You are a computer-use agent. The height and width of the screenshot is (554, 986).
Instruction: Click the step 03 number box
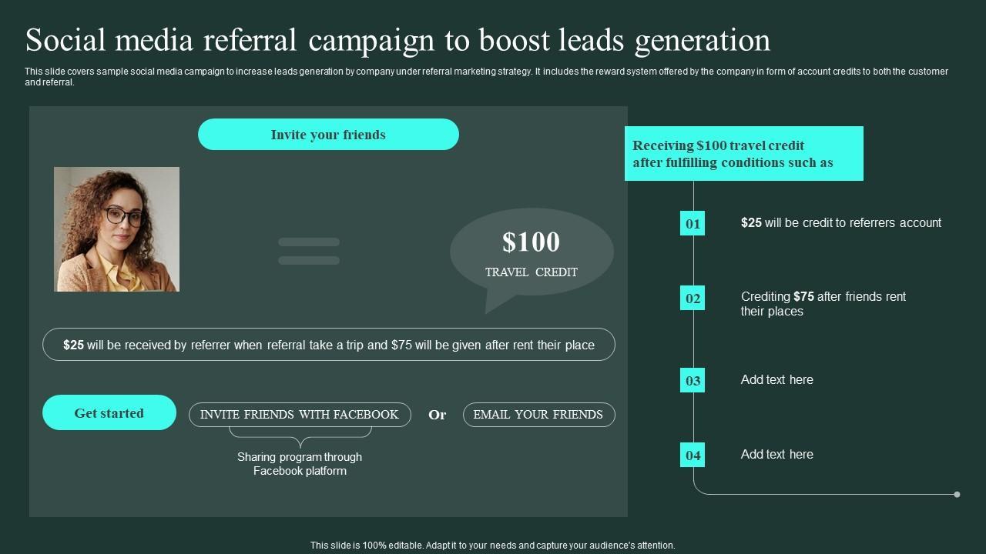(x=693, y=380)
